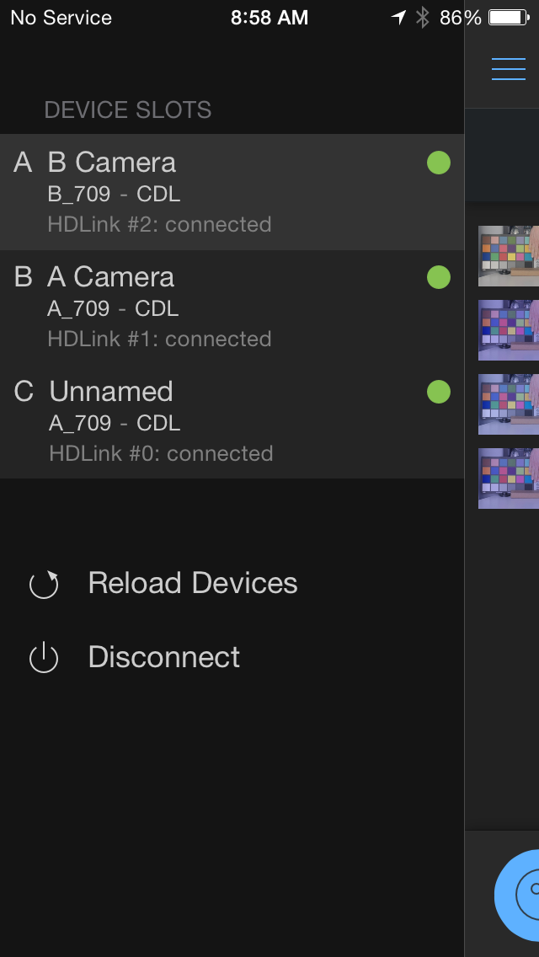Viewport: 539px width, 957px height.
Task: Tap the Bluetooth icon in status bar
Action: (423, 18)
